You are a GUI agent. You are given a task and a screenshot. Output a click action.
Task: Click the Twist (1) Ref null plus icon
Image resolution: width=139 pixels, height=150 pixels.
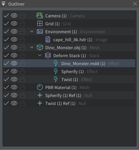click(x=40, y=103)
